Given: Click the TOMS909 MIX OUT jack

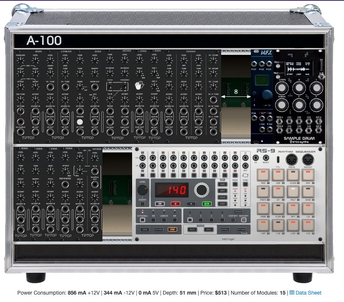Looking at the screenshot, I should tap(213, 132).
